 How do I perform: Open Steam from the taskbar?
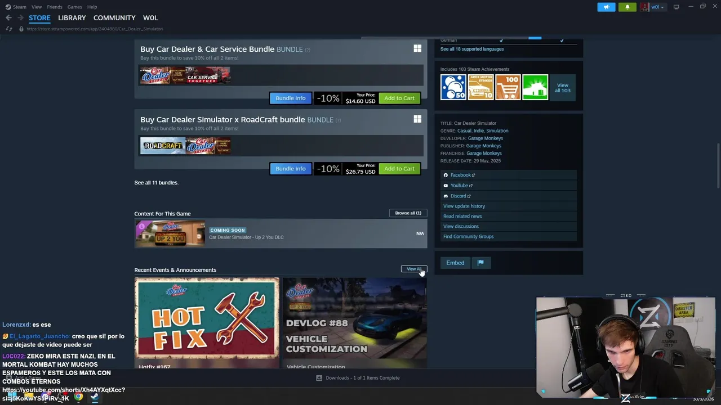(x=94, y=397)
